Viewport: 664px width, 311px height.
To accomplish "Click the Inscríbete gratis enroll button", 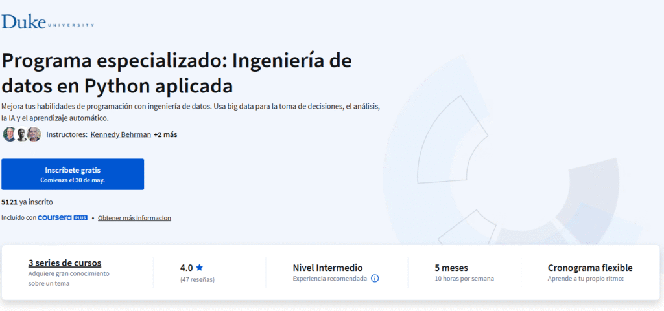I will [x=73, y=175].
